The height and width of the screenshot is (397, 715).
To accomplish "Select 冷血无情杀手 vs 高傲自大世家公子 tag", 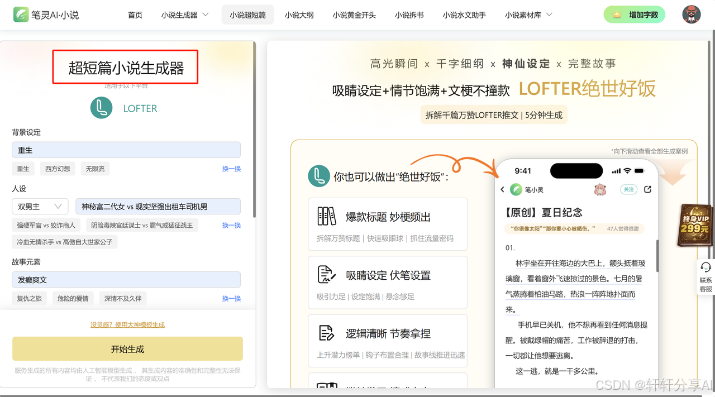I will point(64,242).
